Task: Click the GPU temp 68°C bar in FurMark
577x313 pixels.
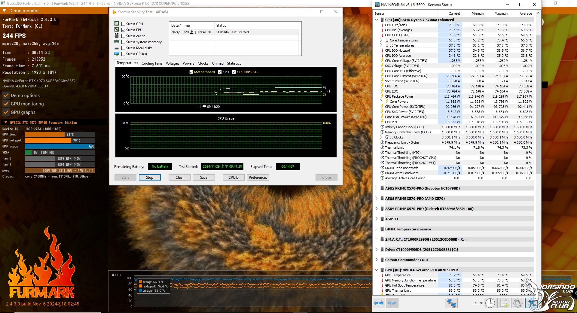Action: point(60,135)
